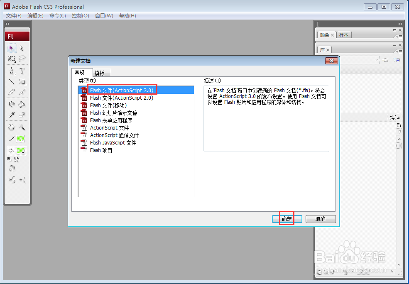Select the Selection arrow tool
Viewport: 409px width, 284px height.
pos(12,48)
